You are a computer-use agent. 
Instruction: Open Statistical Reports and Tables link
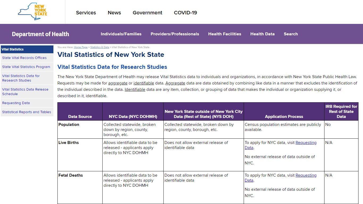coord(27,112)
